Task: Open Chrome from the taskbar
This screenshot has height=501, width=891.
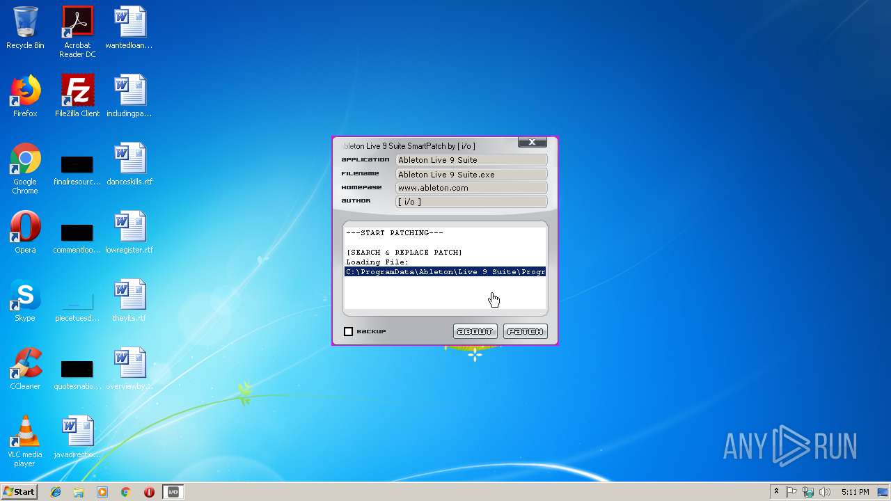Action: [126, 492]
